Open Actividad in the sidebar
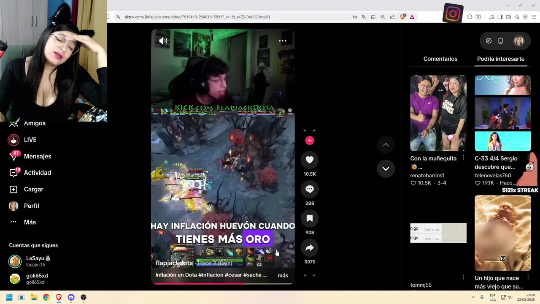 pos(38,173)
